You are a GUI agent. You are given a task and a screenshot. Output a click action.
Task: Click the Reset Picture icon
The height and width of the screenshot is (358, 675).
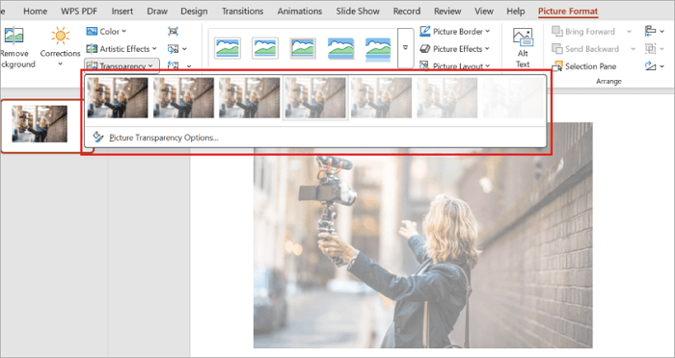[x=173, y=65]
